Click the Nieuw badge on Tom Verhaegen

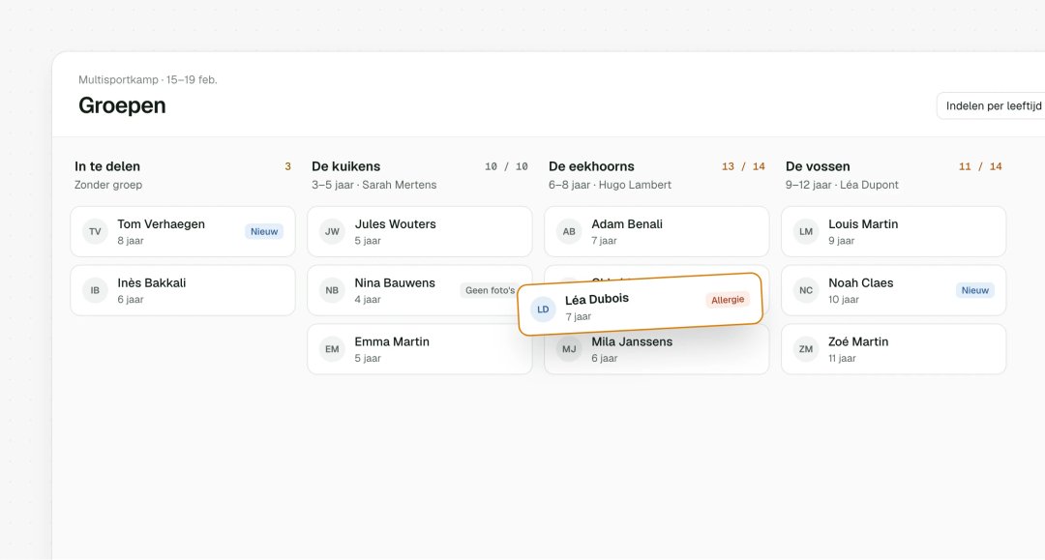pos(264,232)
